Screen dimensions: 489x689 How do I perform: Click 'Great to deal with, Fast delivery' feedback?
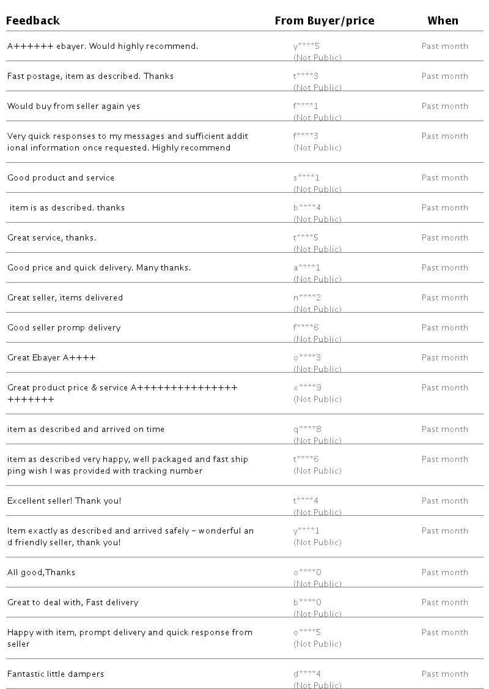73,603
